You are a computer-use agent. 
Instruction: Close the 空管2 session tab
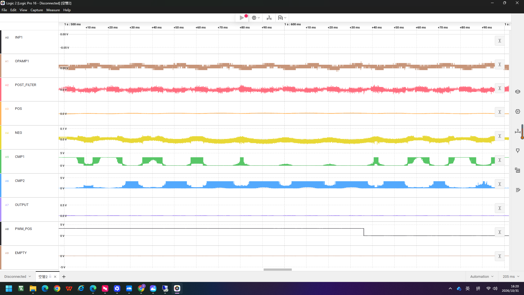[x=55, y=277]
